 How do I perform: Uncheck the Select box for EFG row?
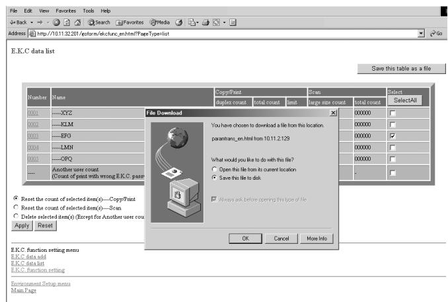[x=393, y=136]
